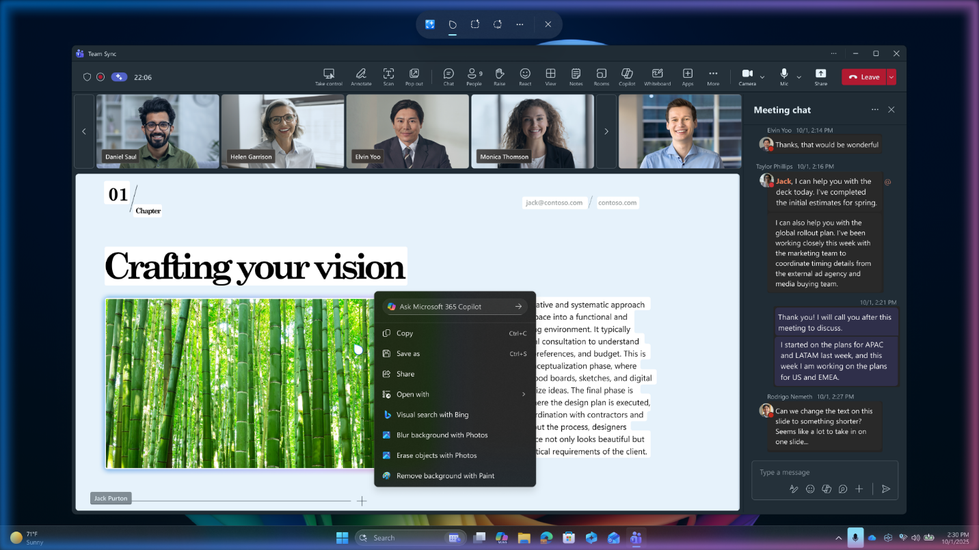The width and height of the screenshot is (979, 550).
Task: Open More meeting actions
Action: coord(713,77)
